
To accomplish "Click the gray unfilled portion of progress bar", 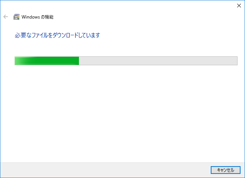I will [158, 61].
